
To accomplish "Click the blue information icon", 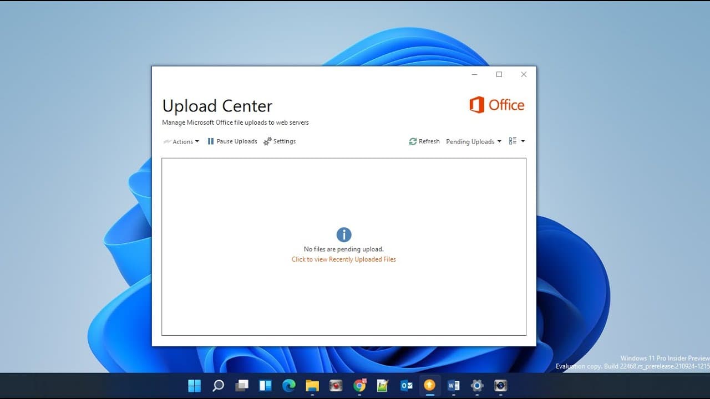I will [x=344, y=234].
